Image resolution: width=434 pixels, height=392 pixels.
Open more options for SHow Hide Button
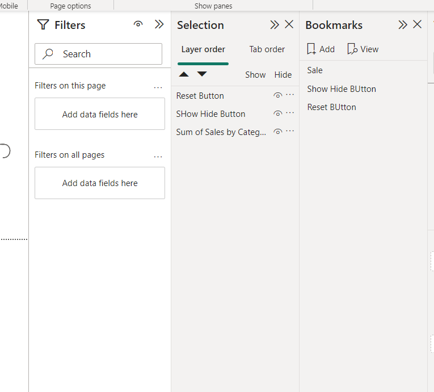(290, 113)
